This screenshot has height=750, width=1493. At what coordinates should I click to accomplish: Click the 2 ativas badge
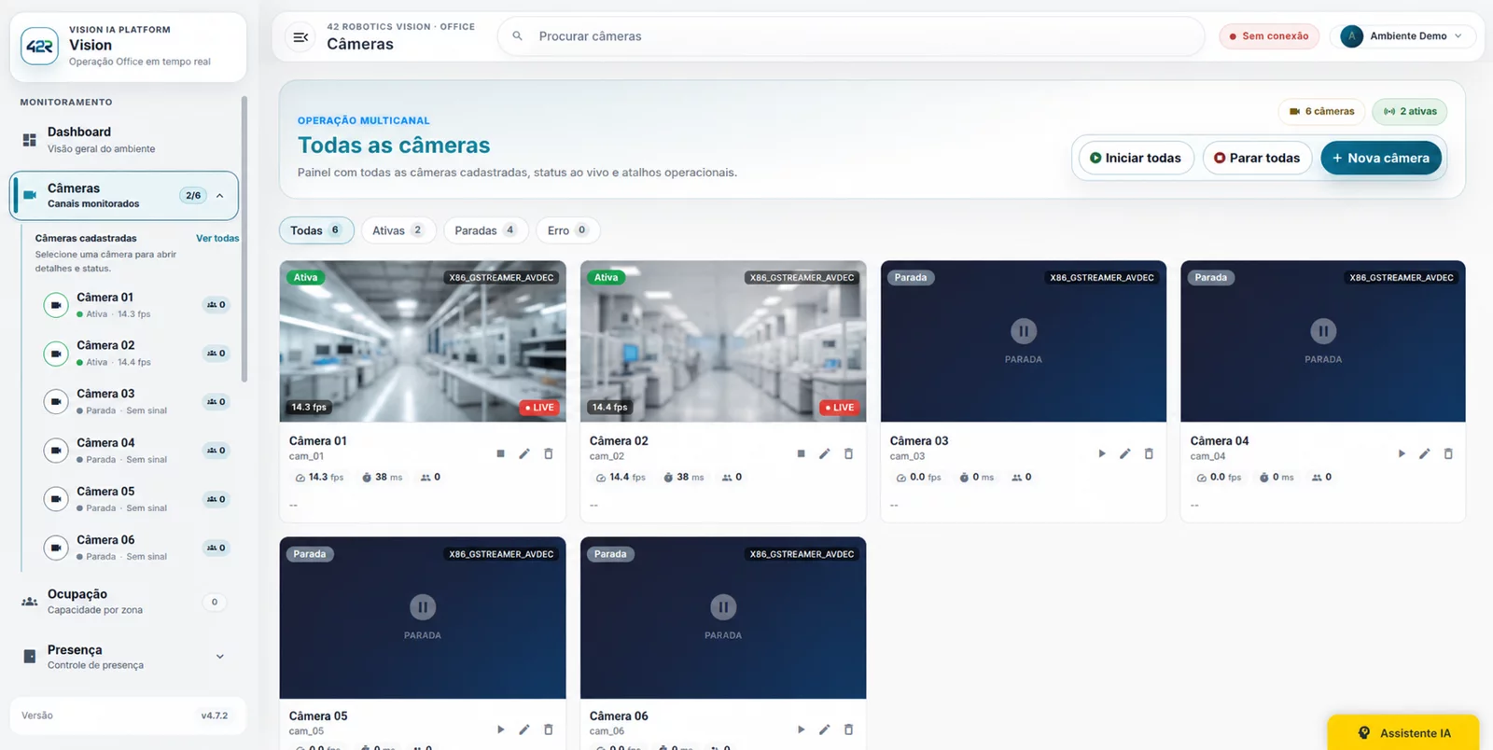[1410, 111]
